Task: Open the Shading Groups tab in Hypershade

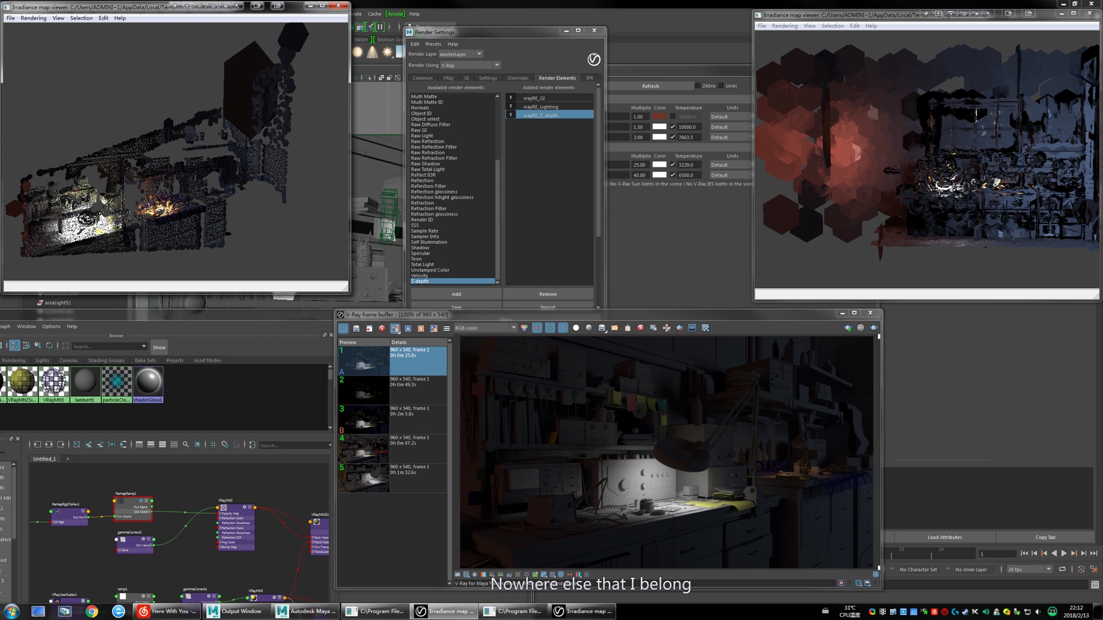Action: coord(106,360)
